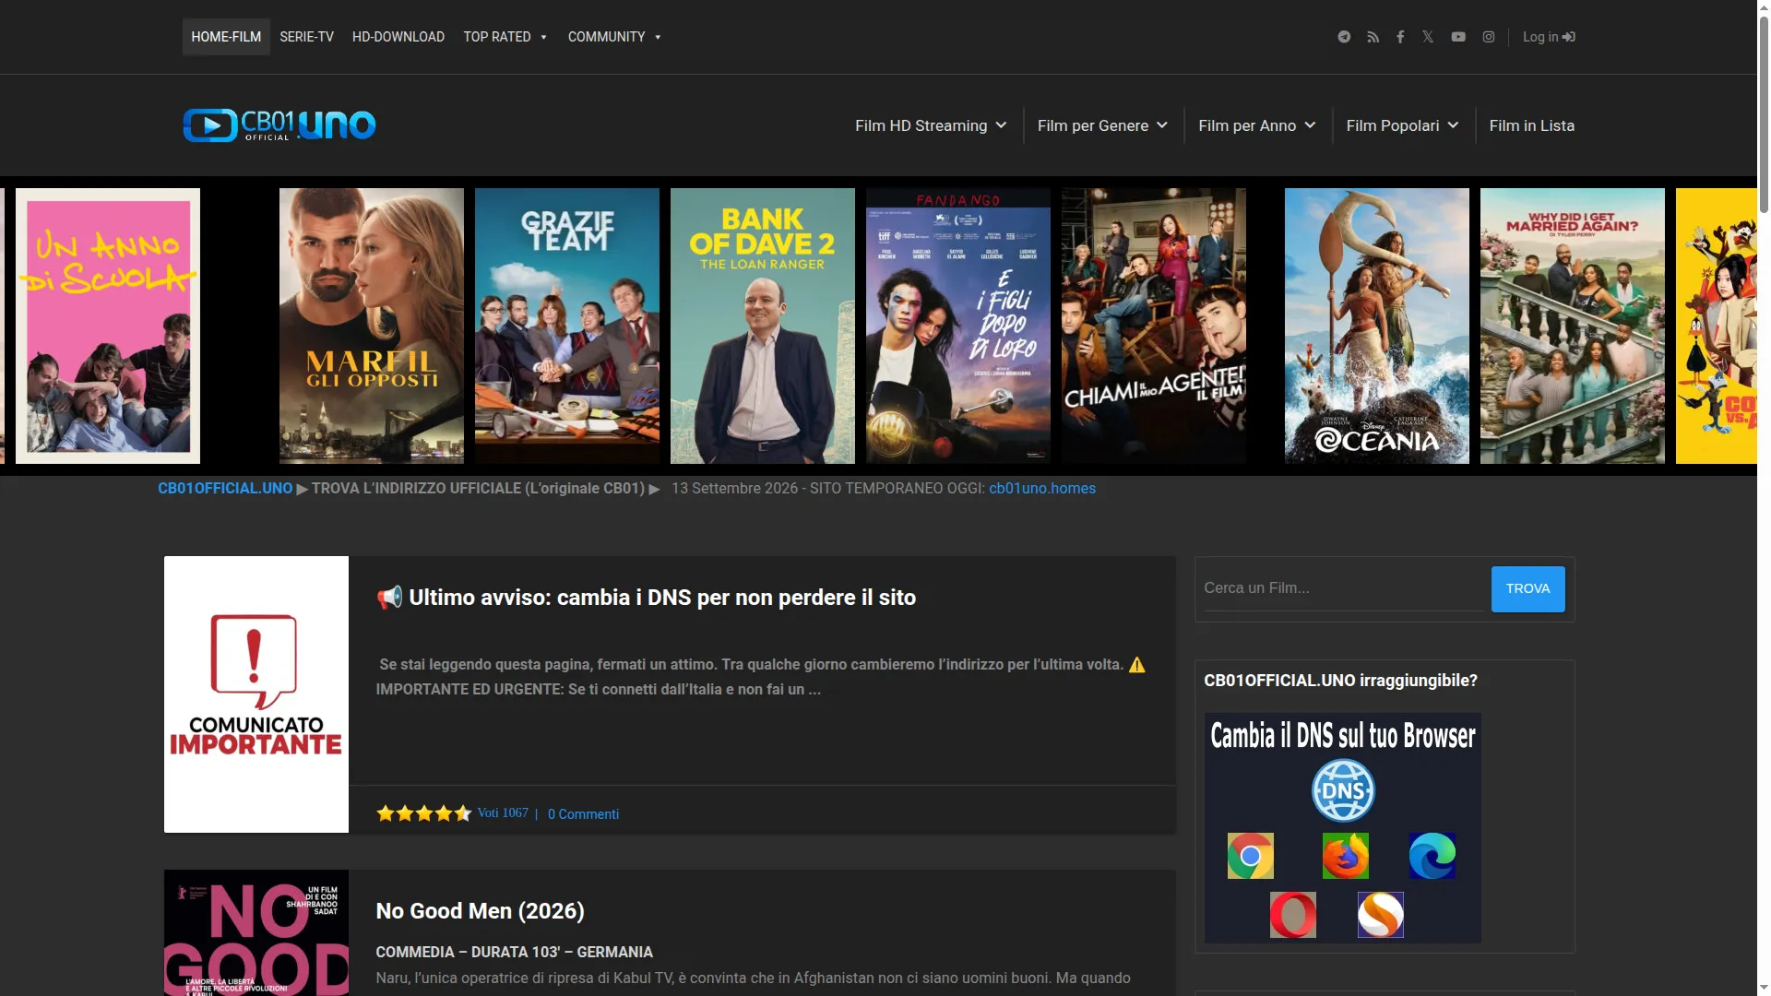This screenshot has height=996, width=1771.
Task: Go to the CB01 UNO logo homepage
Action: (x=279, y=125)
